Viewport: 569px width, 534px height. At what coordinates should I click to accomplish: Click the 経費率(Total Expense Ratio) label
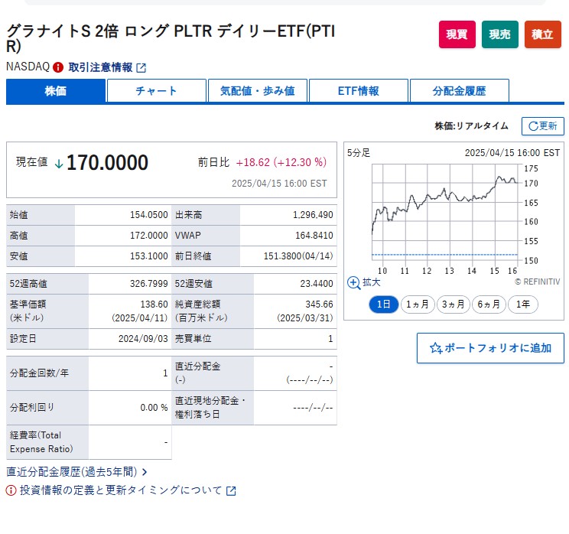click(41, 442)
